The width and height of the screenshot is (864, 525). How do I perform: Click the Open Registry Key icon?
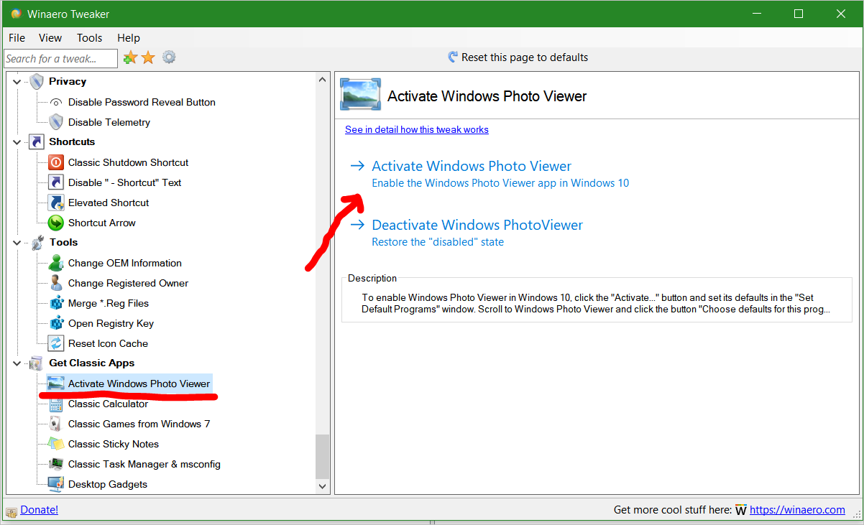click(x=56, y=323)
